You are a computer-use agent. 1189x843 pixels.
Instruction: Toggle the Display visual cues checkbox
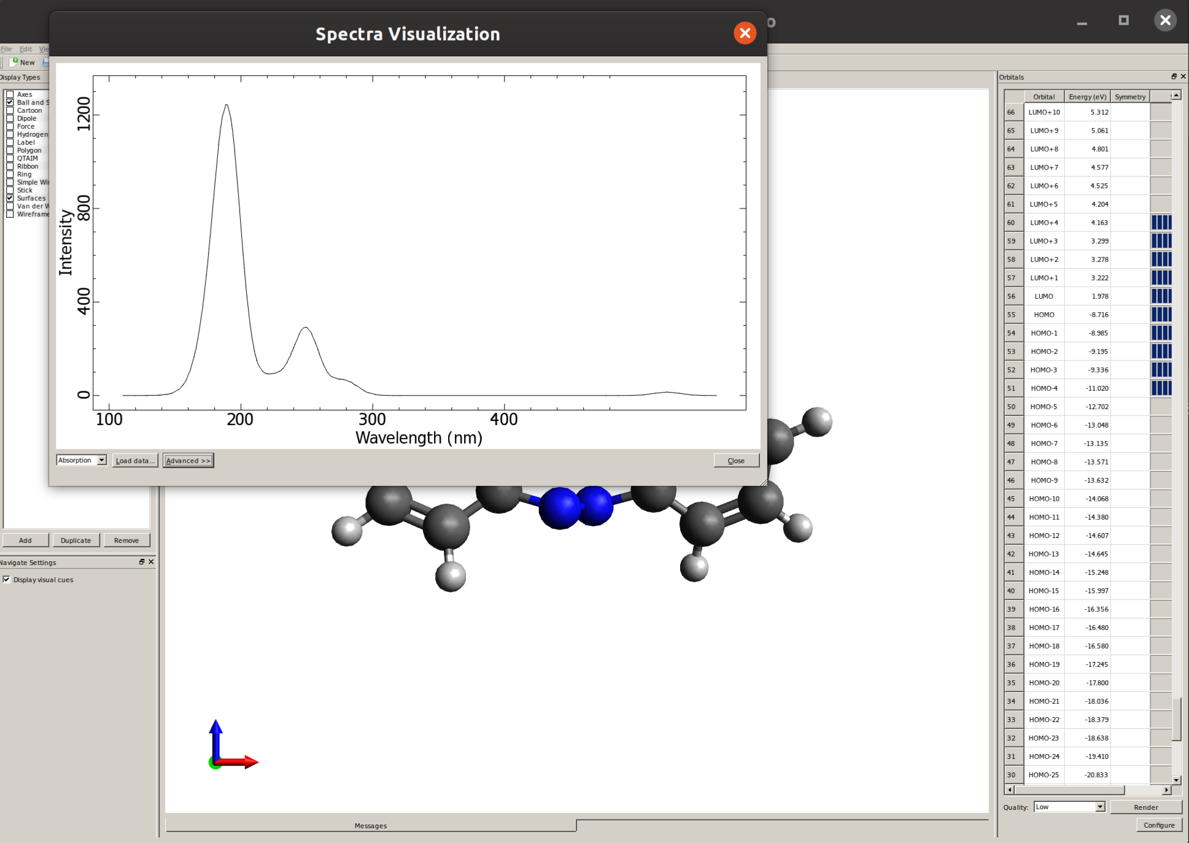pyautogui.click(x=7, y=579)
